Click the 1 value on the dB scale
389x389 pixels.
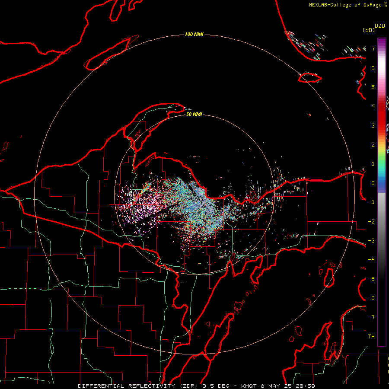[373, 164]
